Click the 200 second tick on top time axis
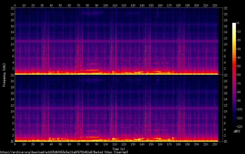 click(x=196, y=5)
